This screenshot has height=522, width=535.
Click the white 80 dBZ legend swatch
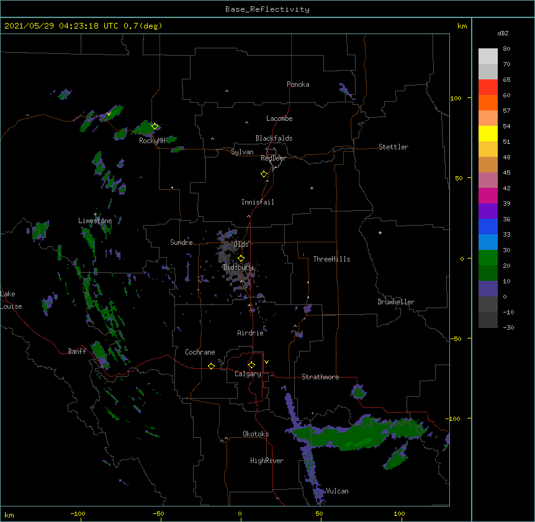point(488,56)
